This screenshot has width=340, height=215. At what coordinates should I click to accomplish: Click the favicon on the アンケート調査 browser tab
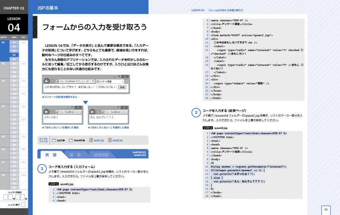98,81
